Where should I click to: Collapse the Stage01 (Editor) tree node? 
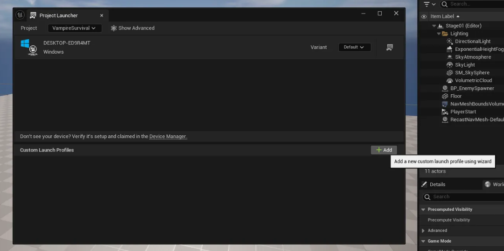434,26
